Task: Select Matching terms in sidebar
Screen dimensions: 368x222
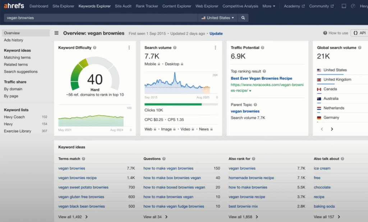Action: [17, 57]
